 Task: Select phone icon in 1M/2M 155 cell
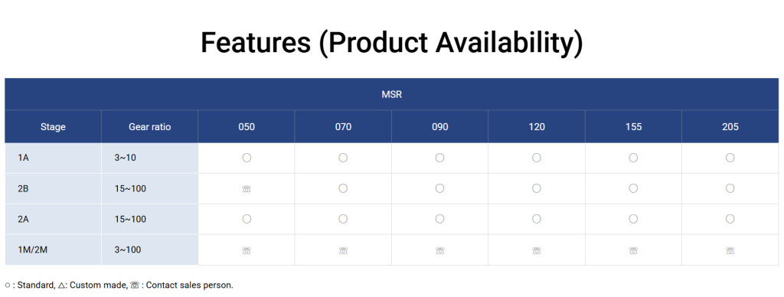coord(633,250)
